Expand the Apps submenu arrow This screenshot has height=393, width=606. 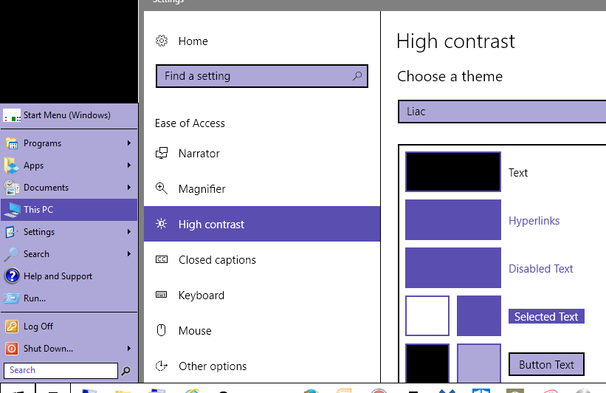click(x=129, y=165)
